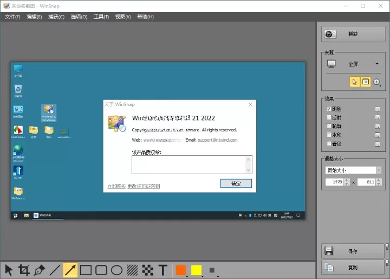Screen dimensions: 390x279
Task: Increase width with the up stepper
Action: (347, 180)
